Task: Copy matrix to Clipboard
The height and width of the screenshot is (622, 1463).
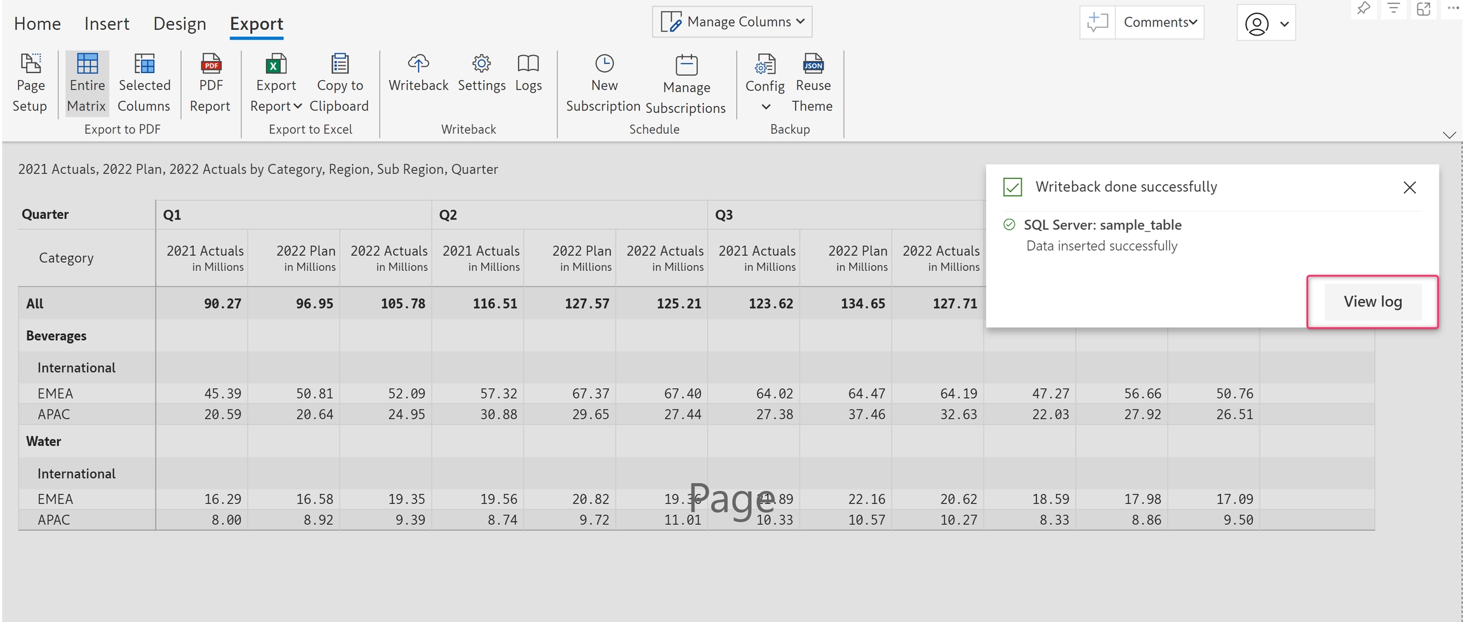Action: (x=339, y=83)
